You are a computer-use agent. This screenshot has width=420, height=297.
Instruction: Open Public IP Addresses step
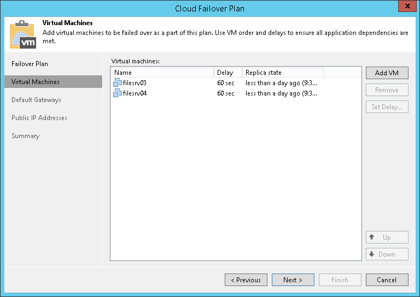(x=39, y=118)
